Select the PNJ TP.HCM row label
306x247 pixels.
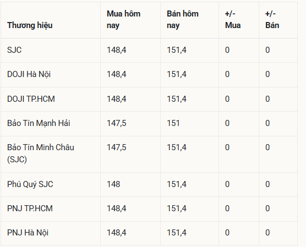pos(30,208)
